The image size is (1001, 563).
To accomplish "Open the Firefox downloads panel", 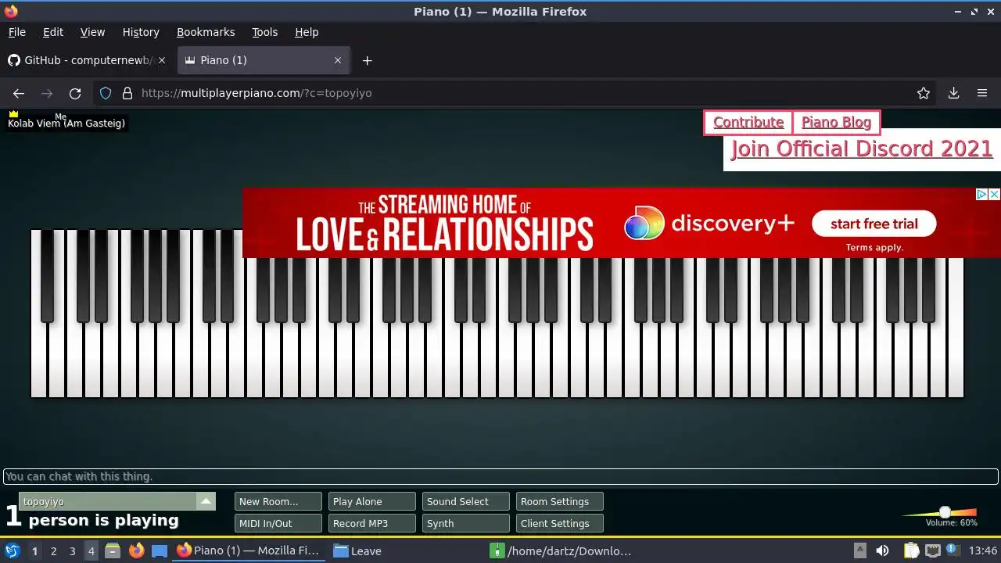I will (x=953, y=93).
